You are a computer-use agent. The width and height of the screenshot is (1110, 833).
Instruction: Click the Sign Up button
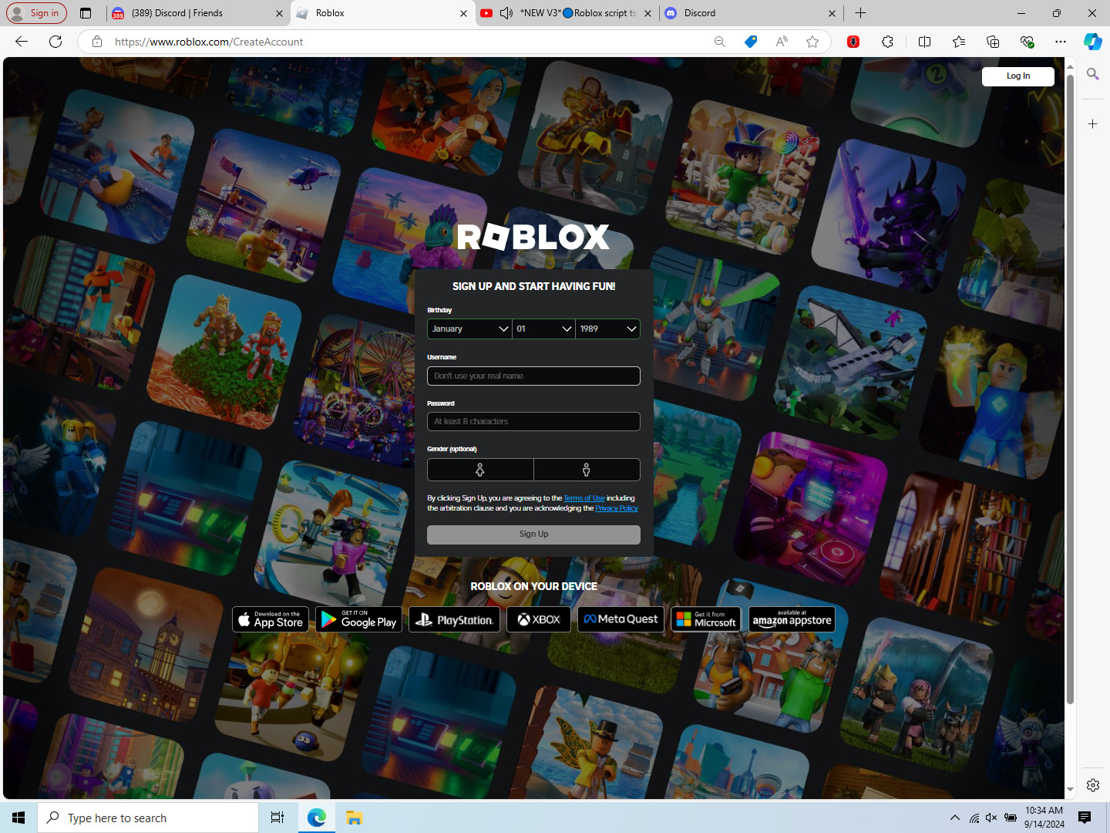(533, 535)
